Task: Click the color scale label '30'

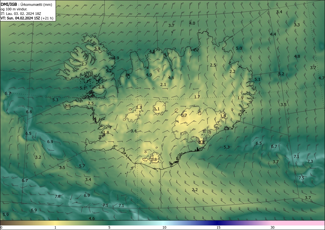Action: tap(273, 227)
